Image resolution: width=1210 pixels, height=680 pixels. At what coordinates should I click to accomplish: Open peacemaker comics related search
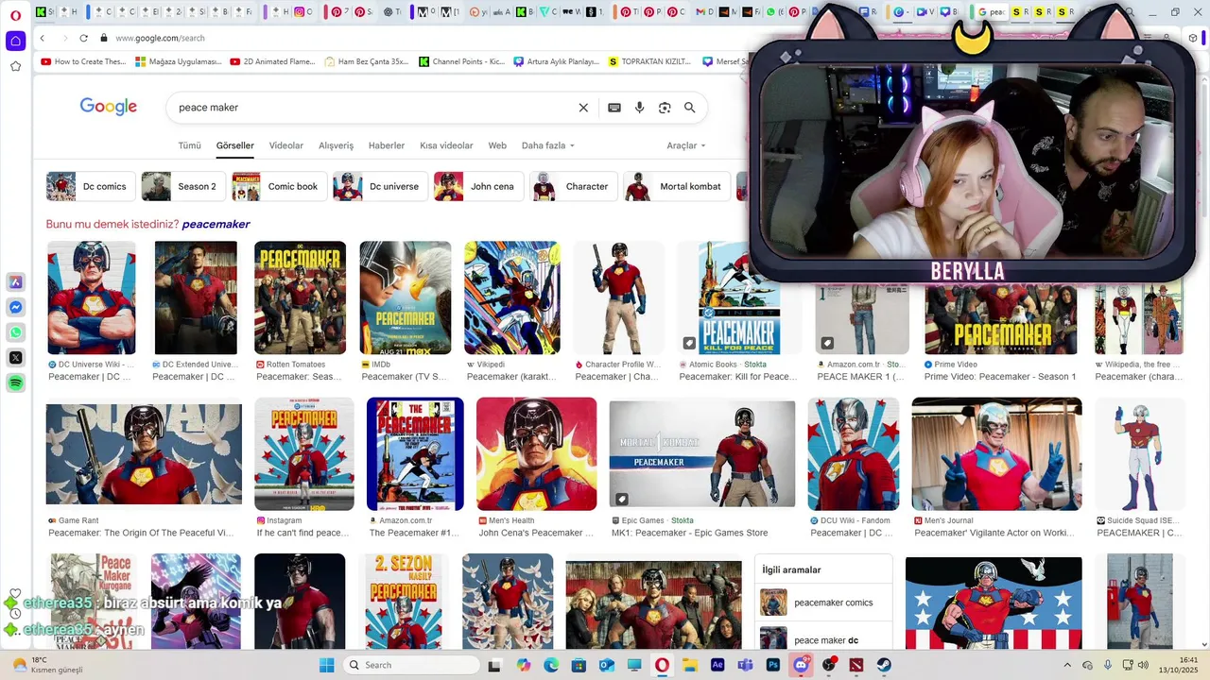[x=823, y=603]
